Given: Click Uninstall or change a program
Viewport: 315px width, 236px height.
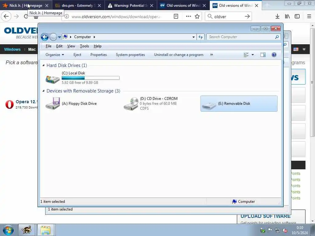Looking at the screenshot, I should pos(179,55).
